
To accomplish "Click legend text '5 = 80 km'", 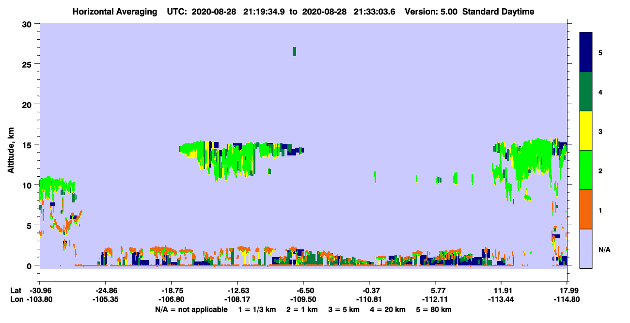I will 435,309.
